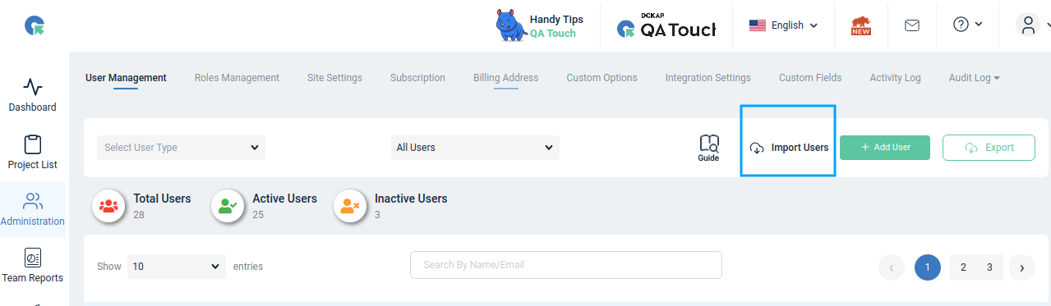Click the Import Users button
Screen dimensions: 1051x306
coord(789,148)
